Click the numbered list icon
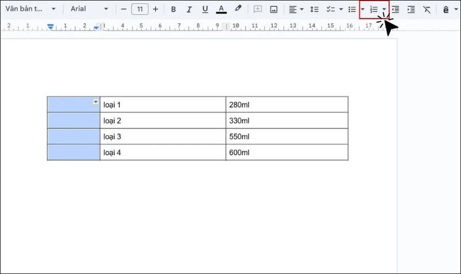Image resolution: width=461 pixels, height=274 pixels. click(373, 10)
